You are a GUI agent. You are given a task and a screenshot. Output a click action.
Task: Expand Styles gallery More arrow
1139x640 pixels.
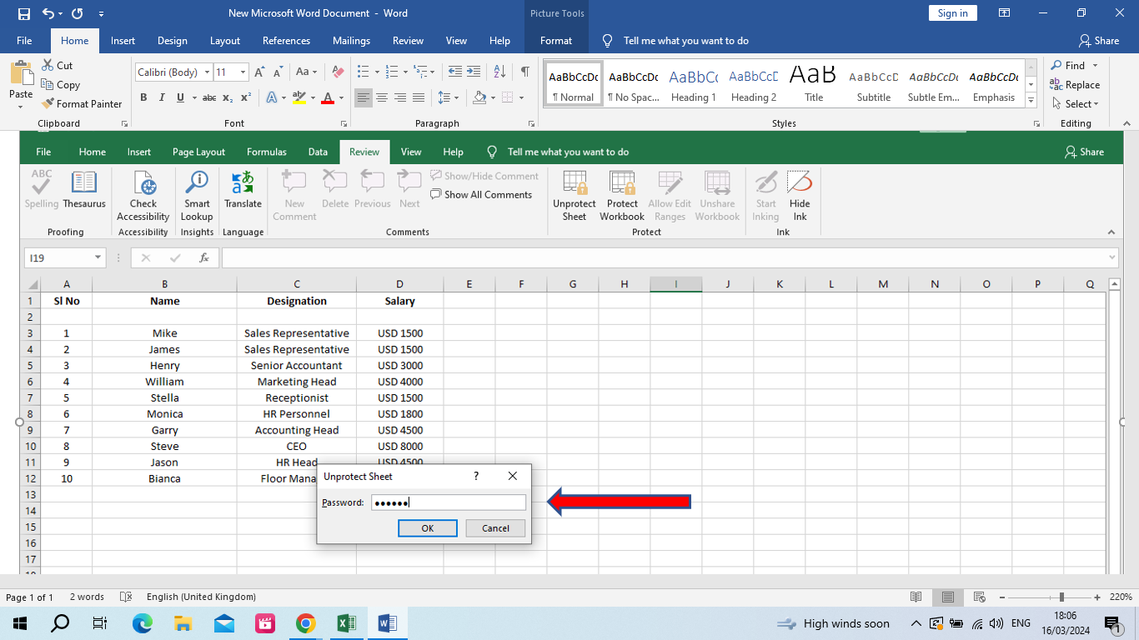point(1031,101)
